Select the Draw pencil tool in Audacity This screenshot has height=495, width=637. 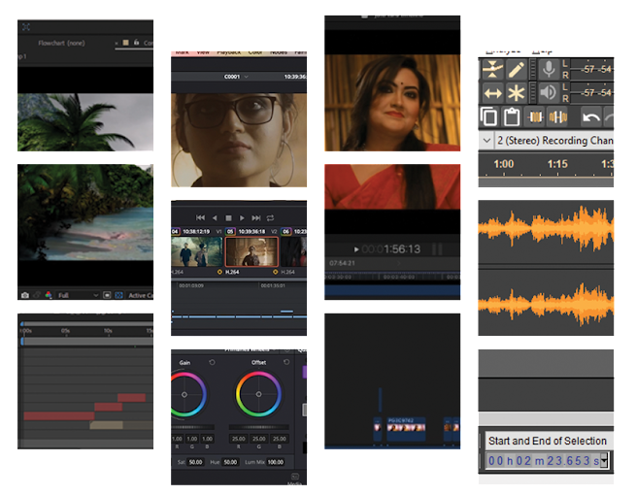point(517,69)
